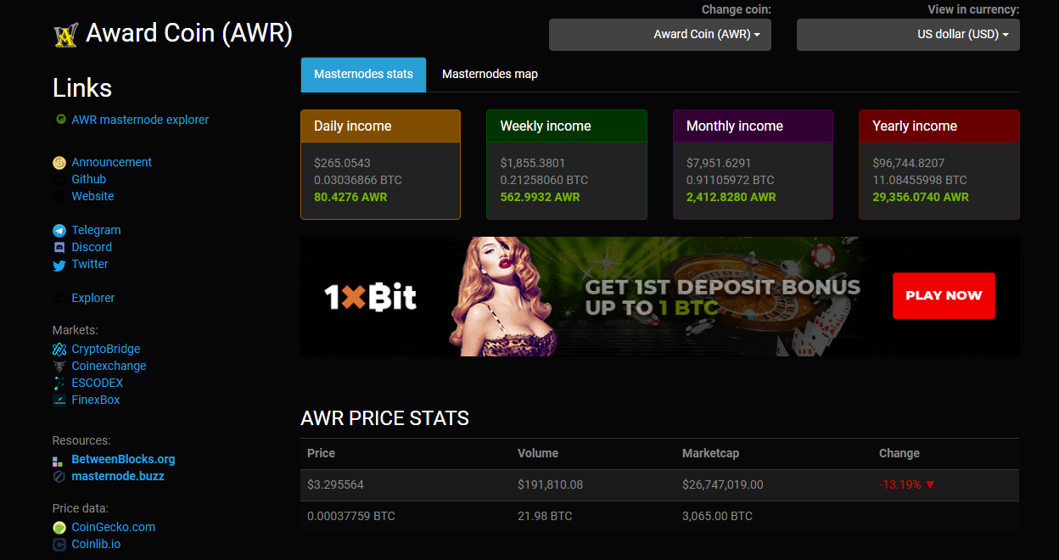1059x560 pixels.
Task: Click the $26,747,019.00 marketcap cell
Action: tap(723, 484)
